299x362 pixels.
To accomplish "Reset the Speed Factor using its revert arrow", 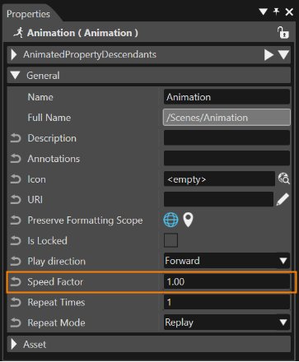I will pyautogui.click(x=16, y=282).
